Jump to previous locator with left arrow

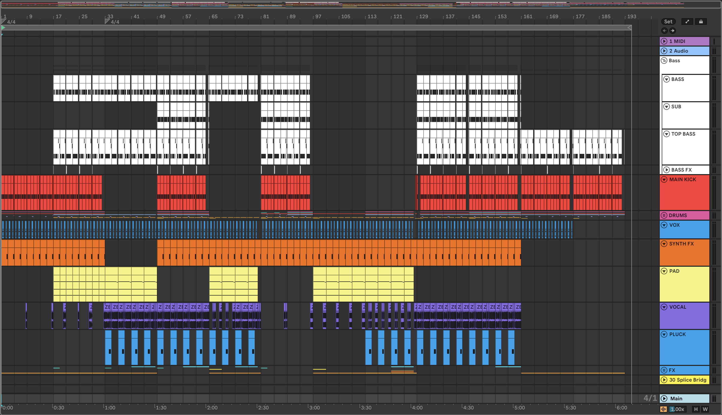(664, 31)
